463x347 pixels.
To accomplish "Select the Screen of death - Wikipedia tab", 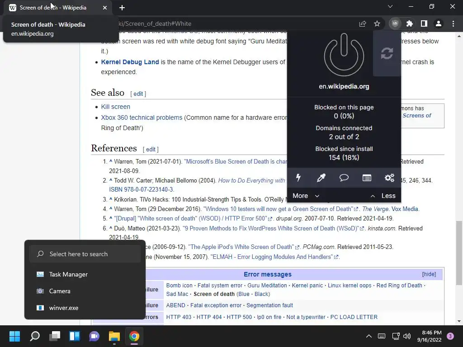I will point(58,8).
